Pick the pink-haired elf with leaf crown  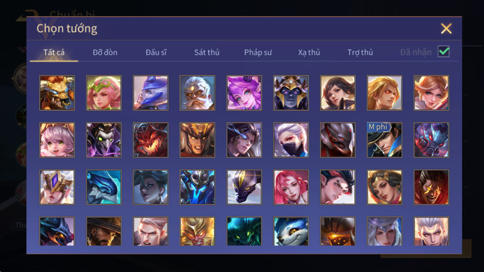tap(104, 93)
